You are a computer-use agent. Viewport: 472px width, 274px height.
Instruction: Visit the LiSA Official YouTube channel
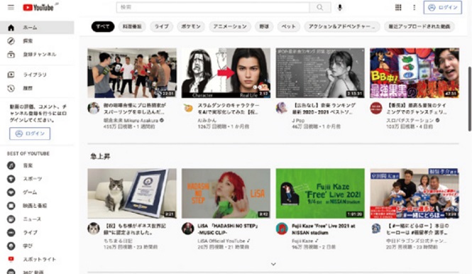click(221, 241)
